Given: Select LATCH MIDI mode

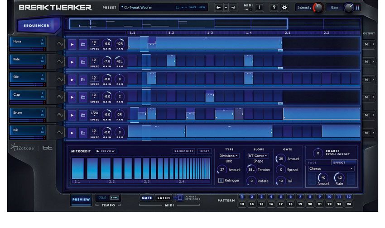Looking at the screenshot, I should pyautogui.click(x=164, y=198).
